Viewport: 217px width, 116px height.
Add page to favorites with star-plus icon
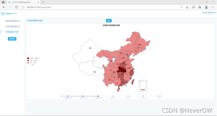187,7
